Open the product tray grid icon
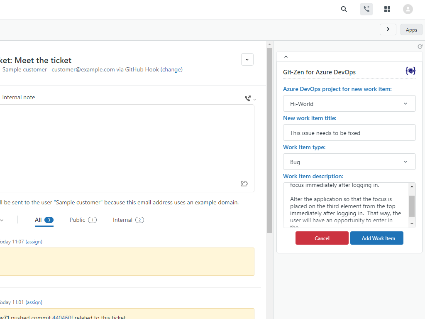425x319 pixels. 387,9
